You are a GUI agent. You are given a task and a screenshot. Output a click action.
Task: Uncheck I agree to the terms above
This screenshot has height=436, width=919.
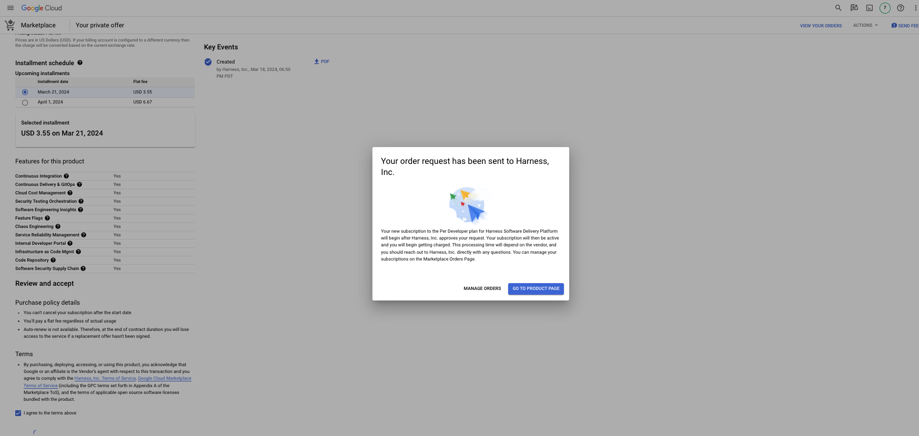click(18, 413)
